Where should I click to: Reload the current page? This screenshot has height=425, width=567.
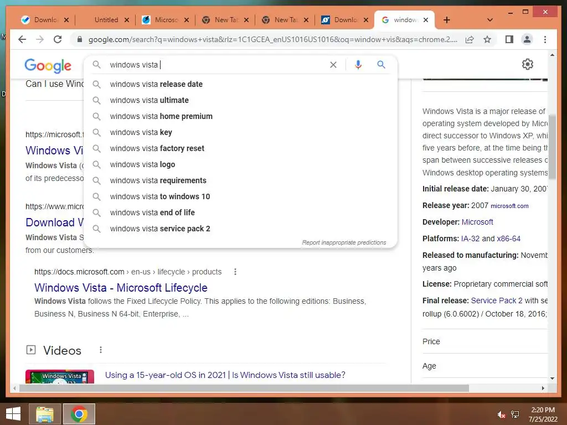pyautogui.click(x=58, y=39)
